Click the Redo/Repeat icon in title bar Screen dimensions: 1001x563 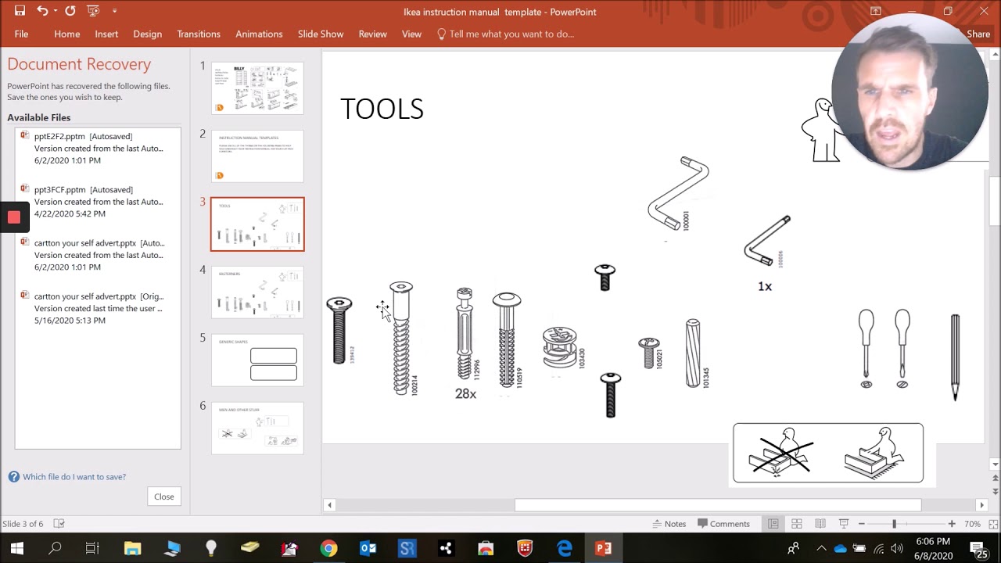[70, 11]
